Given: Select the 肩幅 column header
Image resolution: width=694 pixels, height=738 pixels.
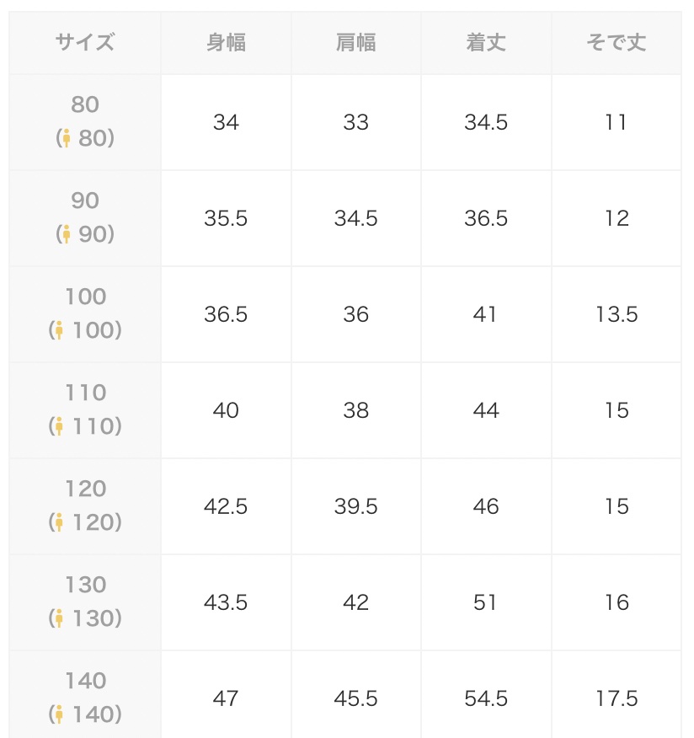Looking at the screenshot, I should pos(356,43).
